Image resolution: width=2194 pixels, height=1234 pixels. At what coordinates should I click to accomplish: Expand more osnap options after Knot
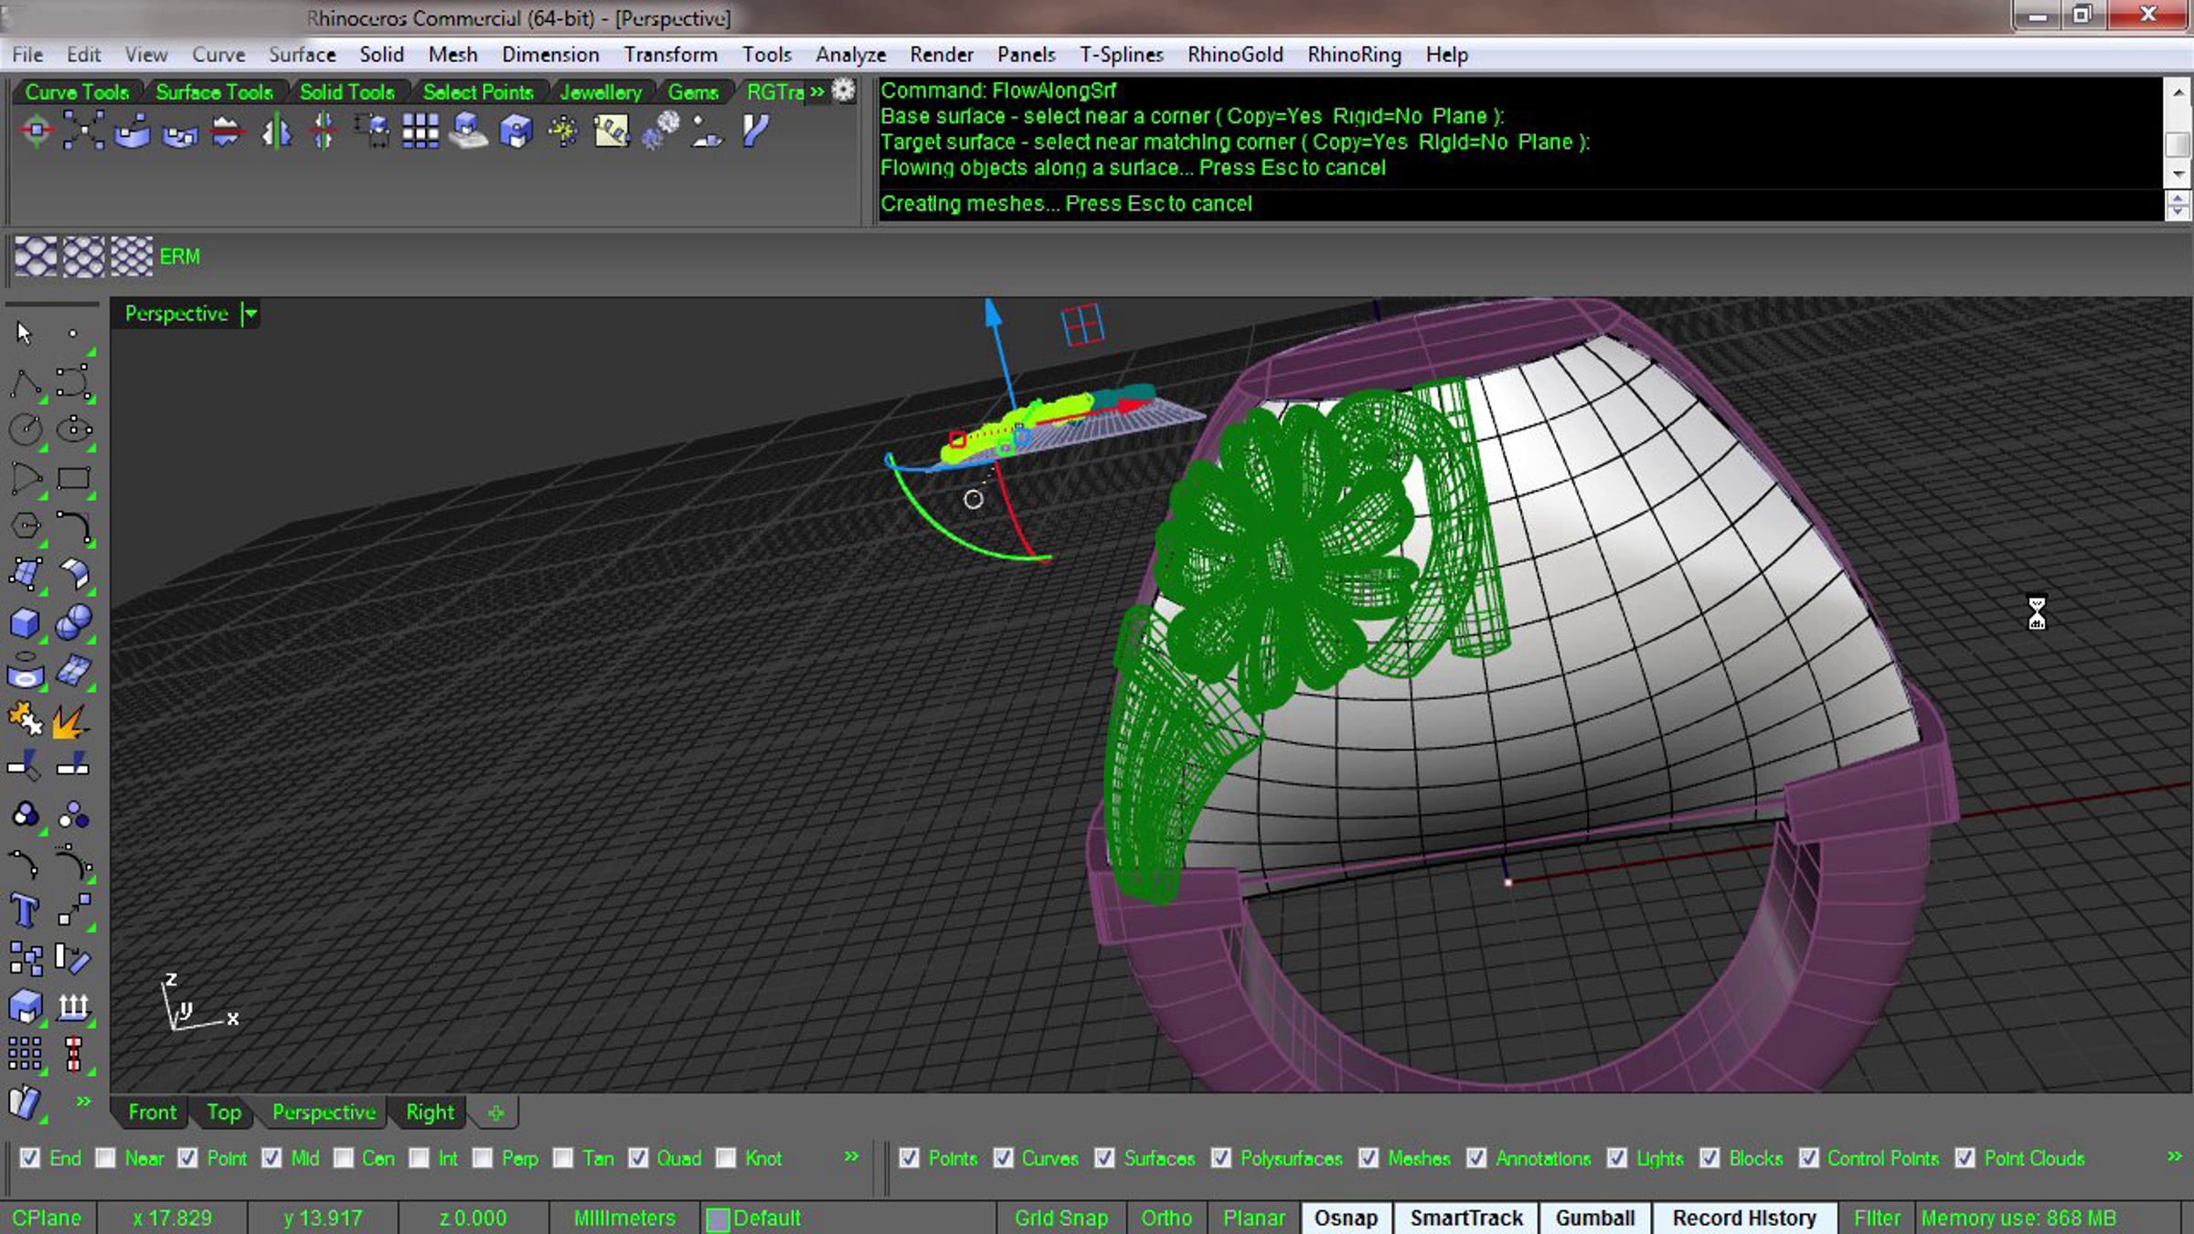point(851,1157)
